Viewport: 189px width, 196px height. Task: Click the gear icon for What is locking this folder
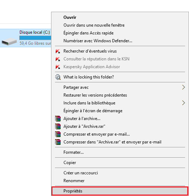point(58,77)
